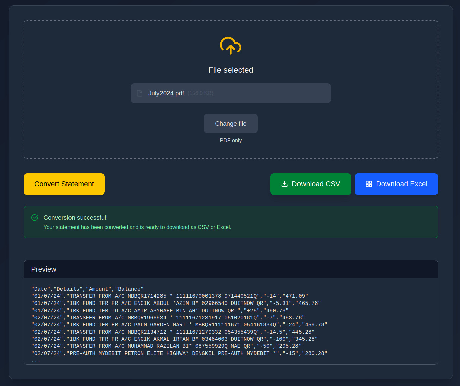The width and height of the screenshot is (460, 386).
Task: Click the grid icon on the Download Excel button
Action: [369, 184]
